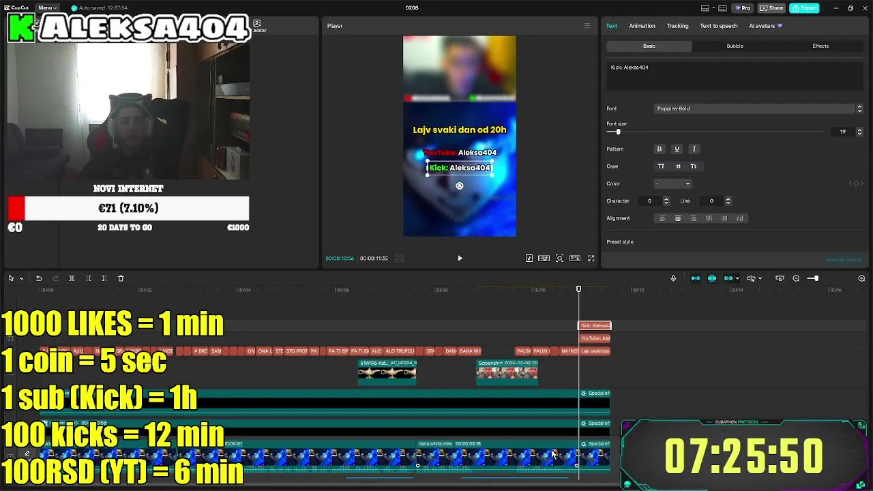Set case to lowercase tt
This screenshot has width=873, height=491.
678,166
